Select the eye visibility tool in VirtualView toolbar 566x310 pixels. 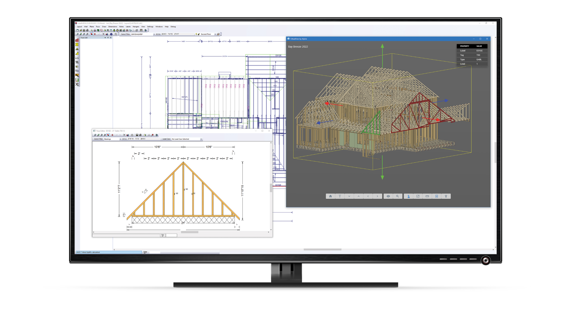click(388, 196)
